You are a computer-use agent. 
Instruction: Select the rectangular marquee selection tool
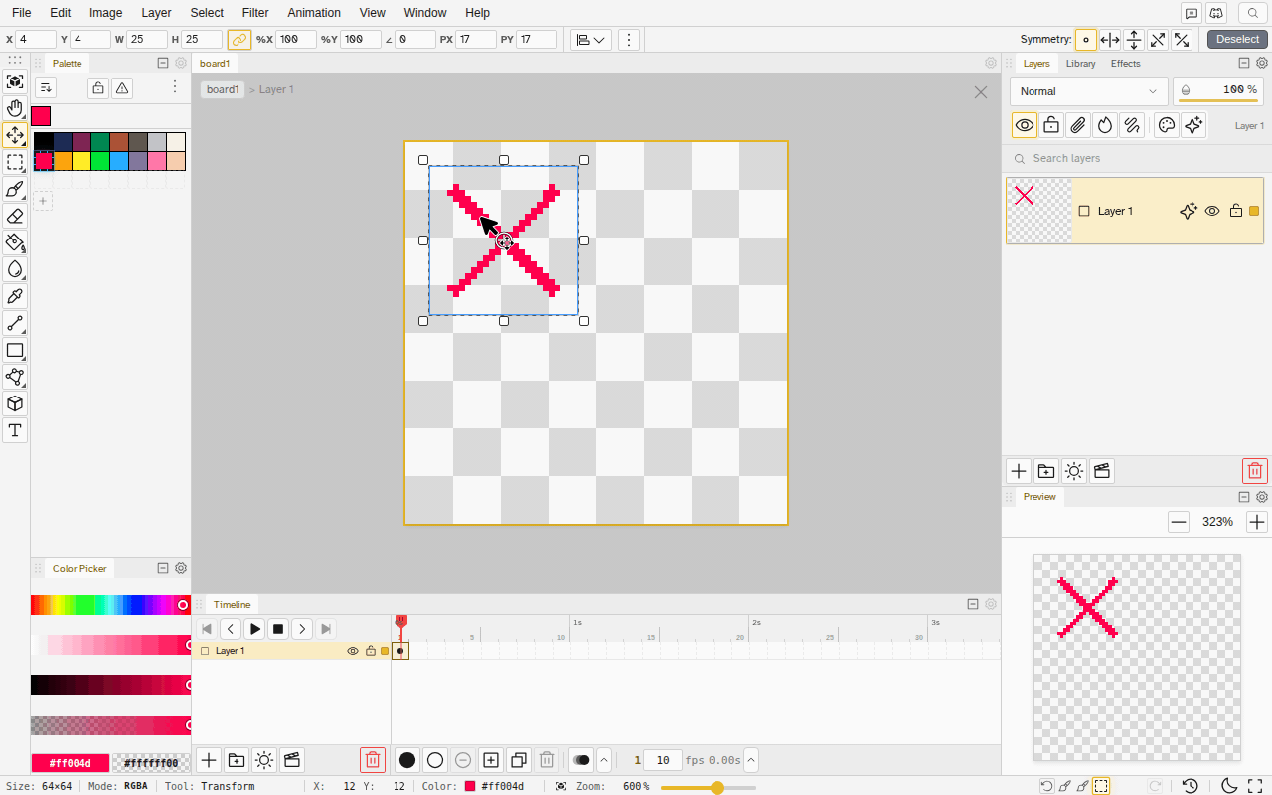pos(15,162)
